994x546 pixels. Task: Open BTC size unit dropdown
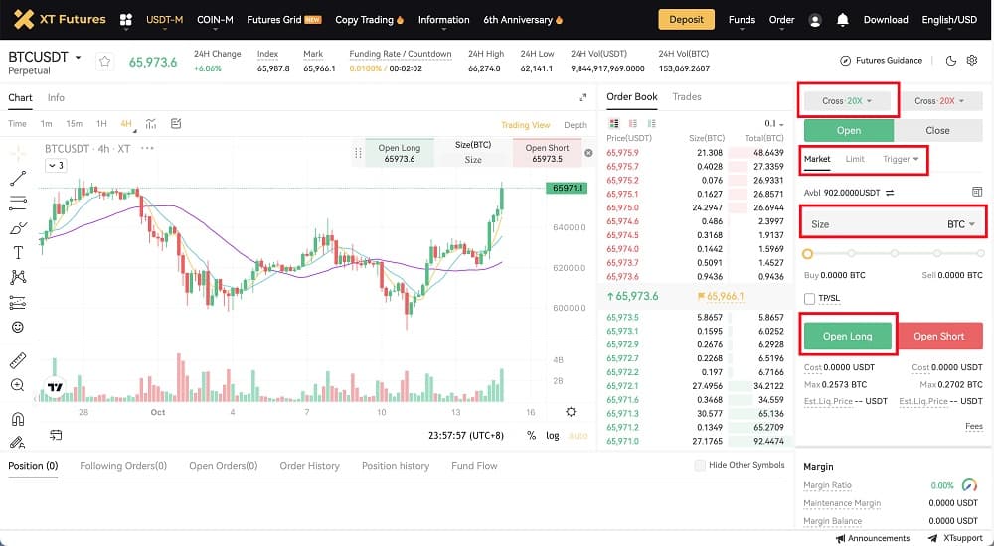[961, 224]
